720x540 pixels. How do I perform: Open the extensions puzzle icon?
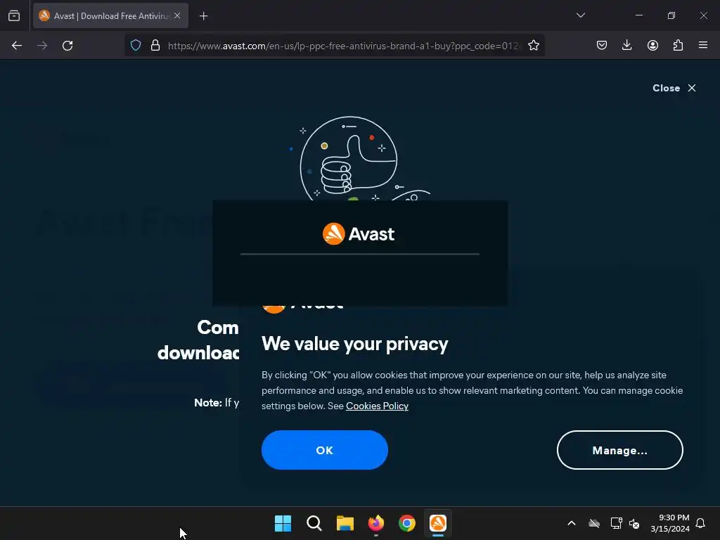point(678,45)
